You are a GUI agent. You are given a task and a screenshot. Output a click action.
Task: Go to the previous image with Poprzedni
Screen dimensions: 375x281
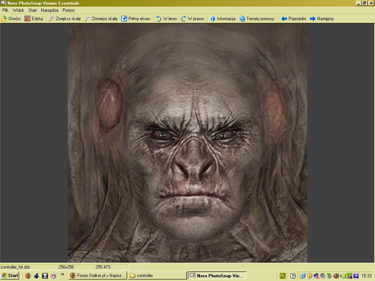pyautogui.click(x=293, y=19)
